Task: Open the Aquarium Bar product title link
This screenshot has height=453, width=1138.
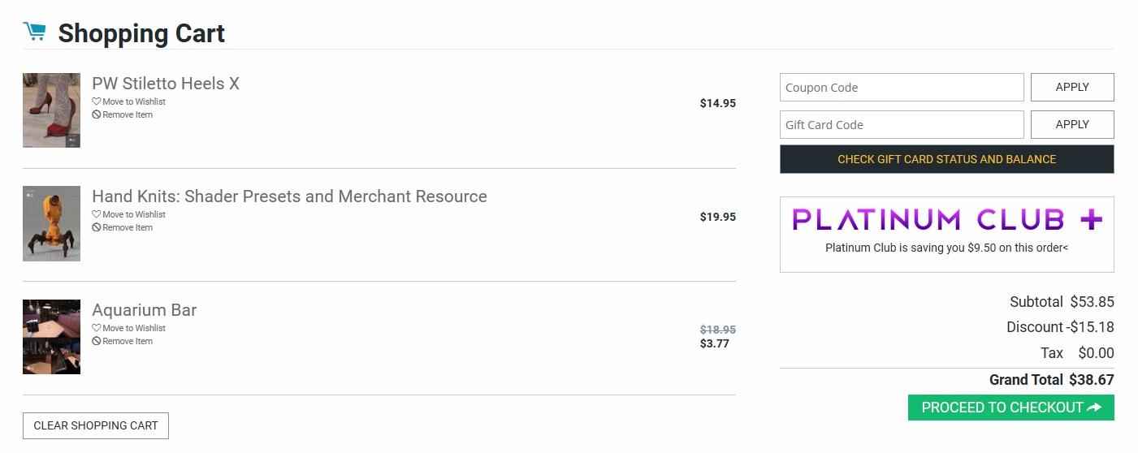Action: [145, 310]
